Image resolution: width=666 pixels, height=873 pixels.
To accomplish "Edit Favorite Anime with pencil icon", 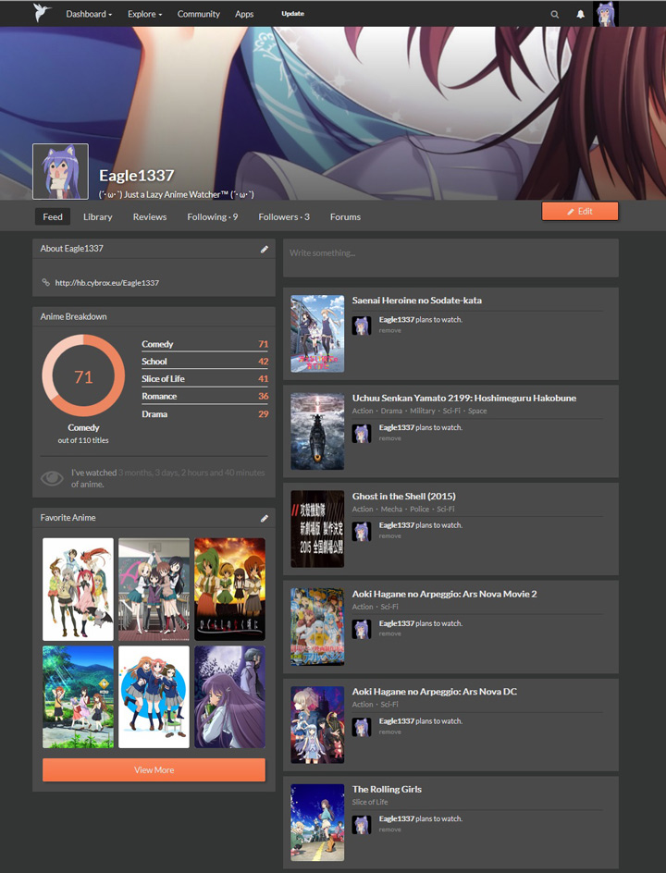I will pos(265,518).
